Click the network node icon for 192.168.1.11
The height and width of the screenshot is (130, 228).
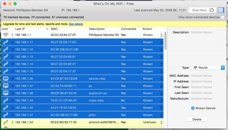[6, 42]
